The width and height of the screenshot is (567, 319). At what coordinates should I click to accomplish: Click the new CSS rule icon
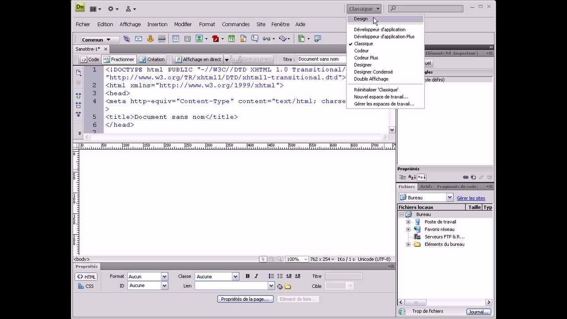473,177
